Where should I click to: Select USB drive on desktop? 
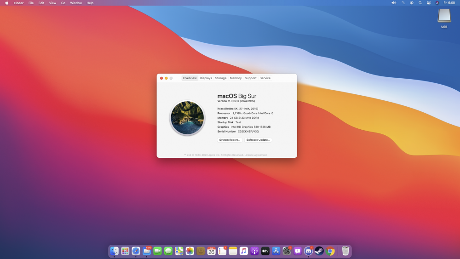(x=444, y=18)
